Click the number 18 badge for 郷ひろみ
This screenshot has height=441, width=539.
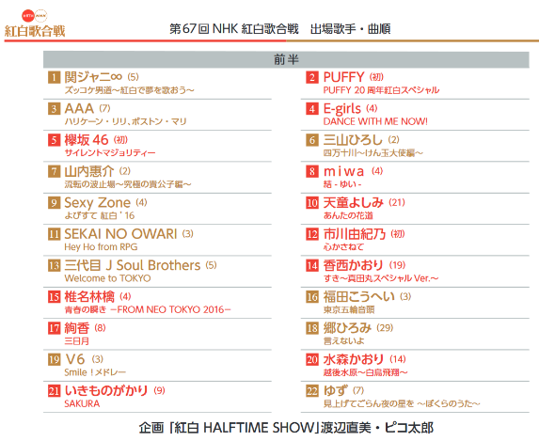312,328
